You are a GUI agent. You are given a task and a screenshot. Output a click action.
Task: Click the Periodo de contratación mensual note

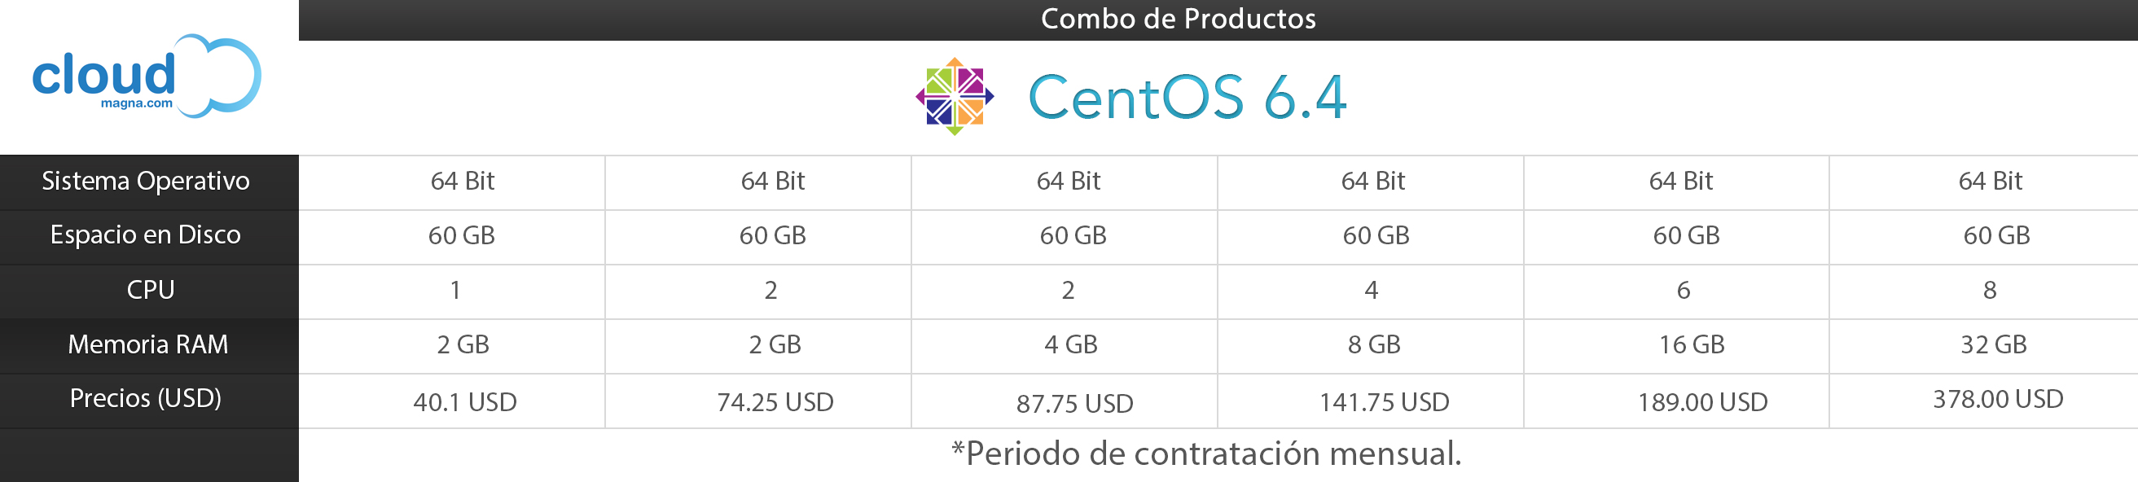pos(1206,453)
